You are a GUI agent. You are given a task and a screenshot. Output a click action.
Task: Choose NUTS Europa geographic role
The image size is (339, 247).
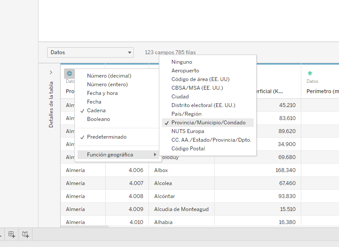[x=187, y=131]
